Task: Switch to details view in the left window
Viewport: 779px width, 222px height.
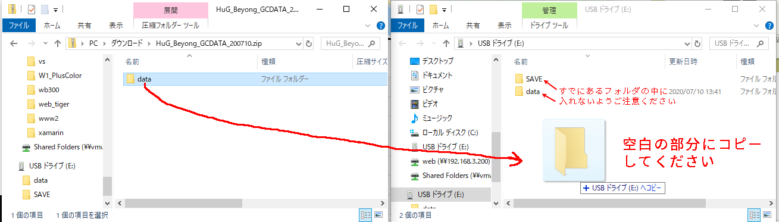Action: pos(366,215)
